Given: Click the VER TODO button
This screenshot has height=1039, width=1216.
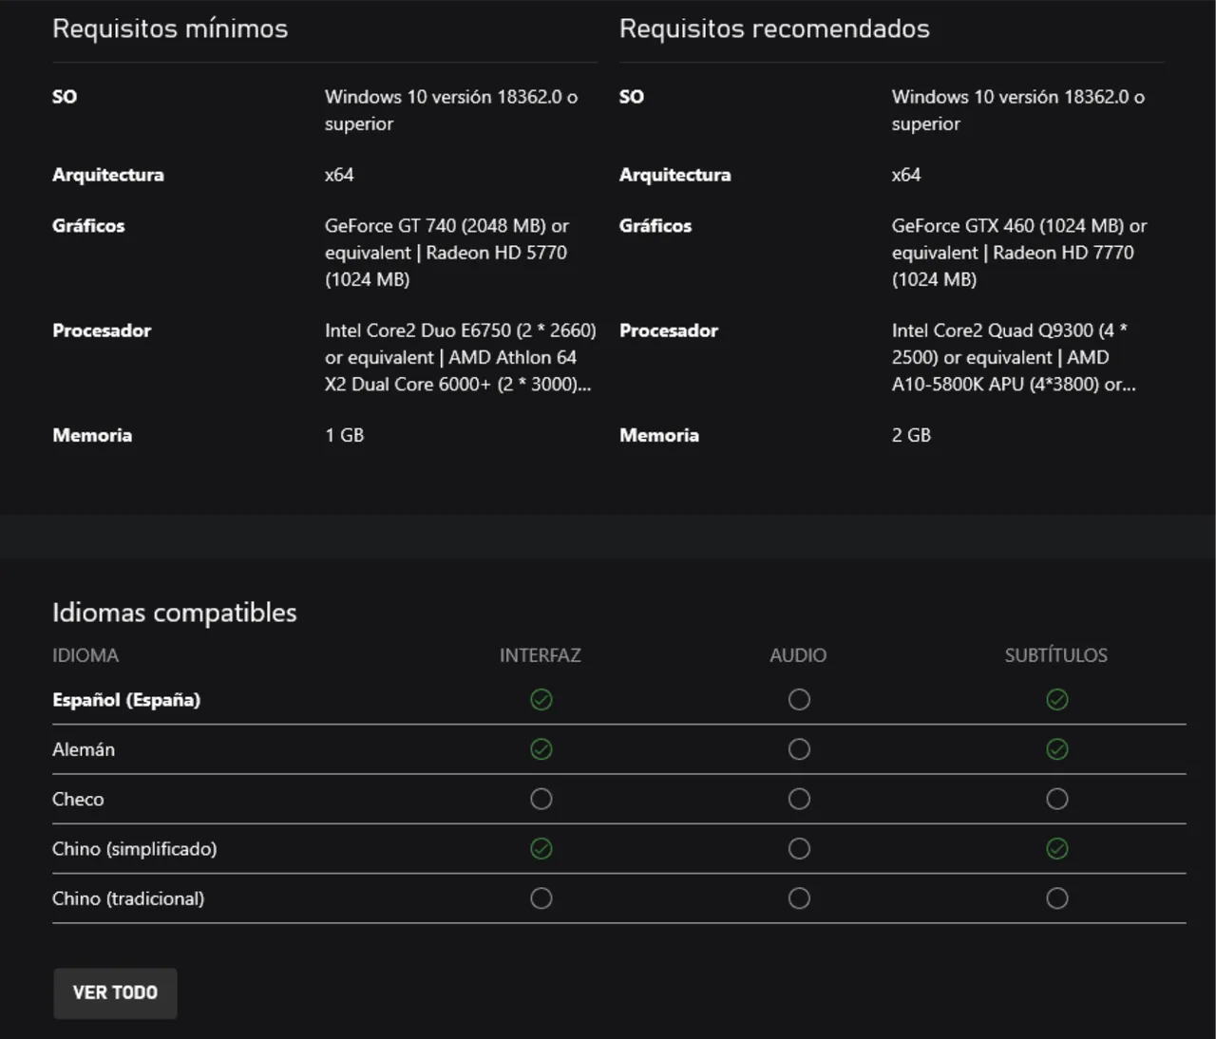Looking at the screenshot, I should click(115, 993).
